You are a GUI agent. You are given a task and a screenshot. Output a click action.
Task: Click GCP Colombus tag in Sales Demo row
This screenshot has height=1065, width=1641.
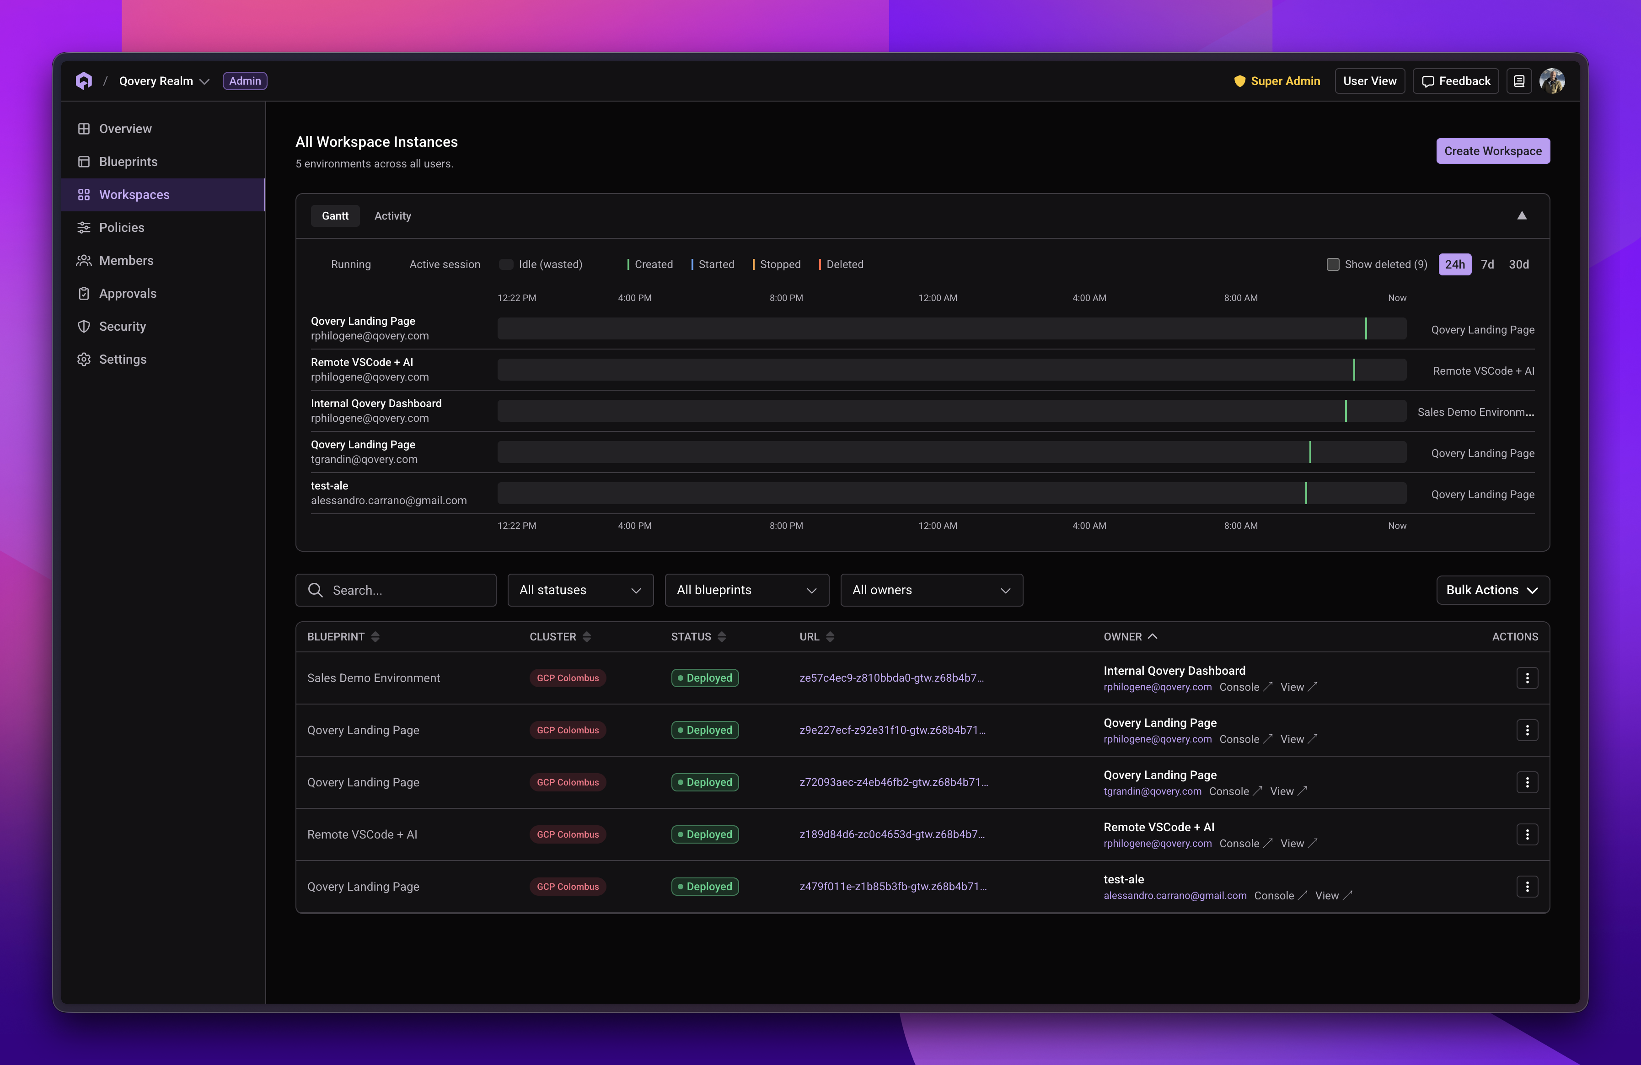(x=568, y=678)
